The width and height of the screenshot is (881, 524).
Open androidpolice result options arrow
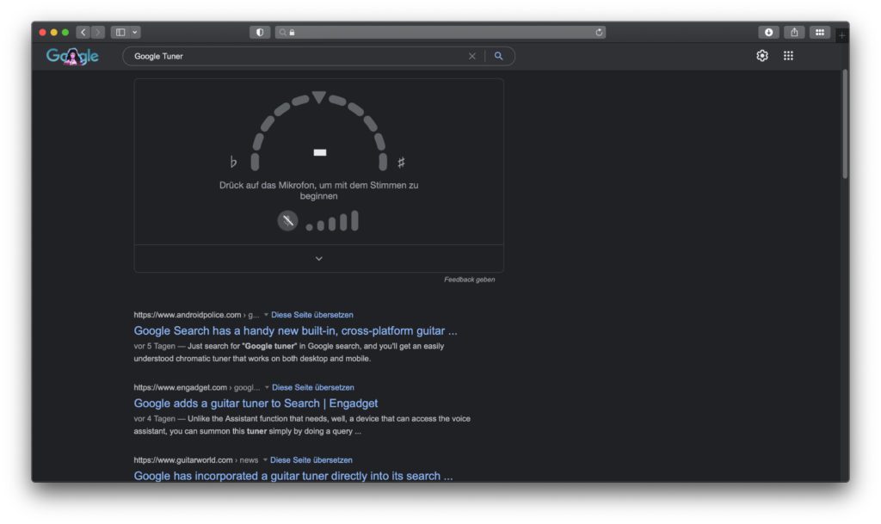[266, 315]
